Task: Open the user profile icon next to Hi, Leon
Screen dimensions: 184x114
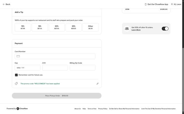Action: point(172,4)
